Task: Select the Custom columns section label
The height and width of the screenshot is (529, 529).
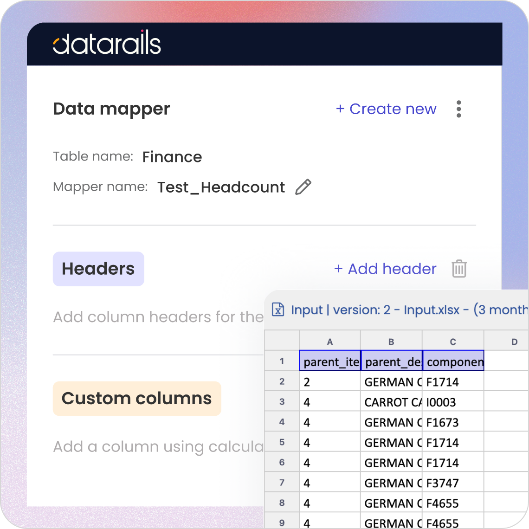Action: point(137,399)
